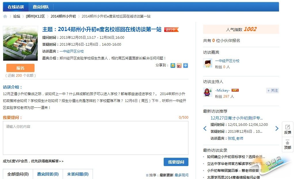This screenshot has width=294, height=179.
Task: Share to QQ Zone star icon
Action: (173, 66)
